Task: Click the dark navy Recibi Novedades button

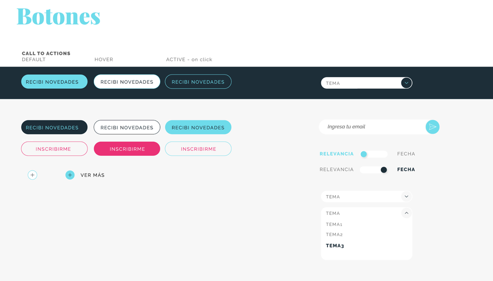Action: point(54,128)
